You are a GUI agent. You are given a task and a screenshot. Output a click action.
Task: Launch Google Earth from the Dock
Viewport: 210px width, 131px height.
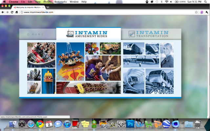coord(166,124)
